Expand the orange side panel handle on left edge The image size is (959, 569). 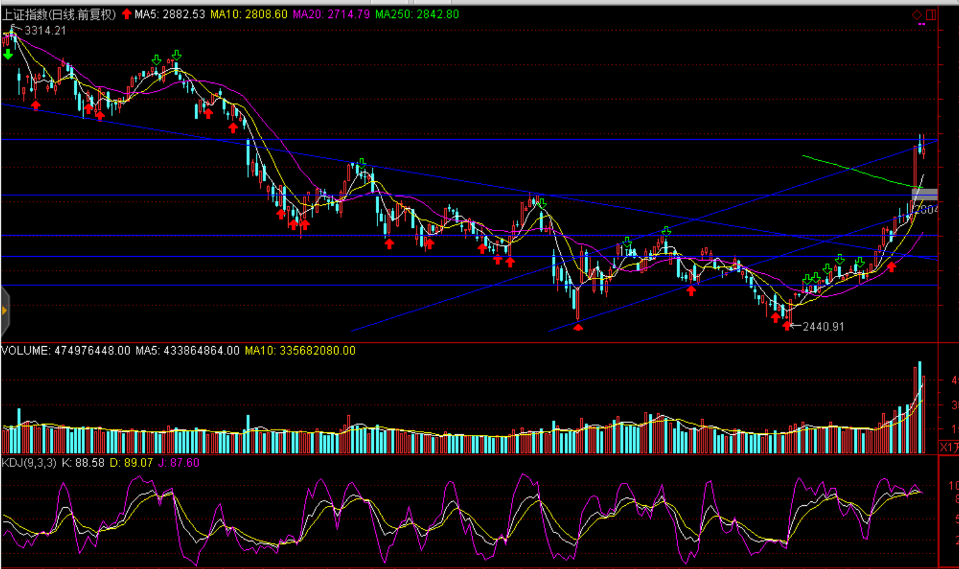(4, 311)
